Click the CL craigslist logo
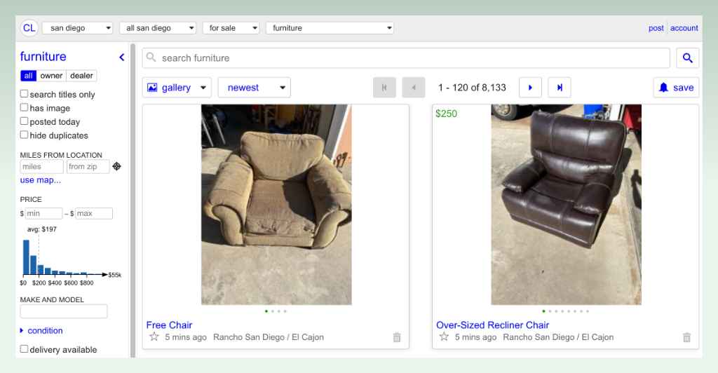Screen dimensions: 718x373 pos(29,28)
